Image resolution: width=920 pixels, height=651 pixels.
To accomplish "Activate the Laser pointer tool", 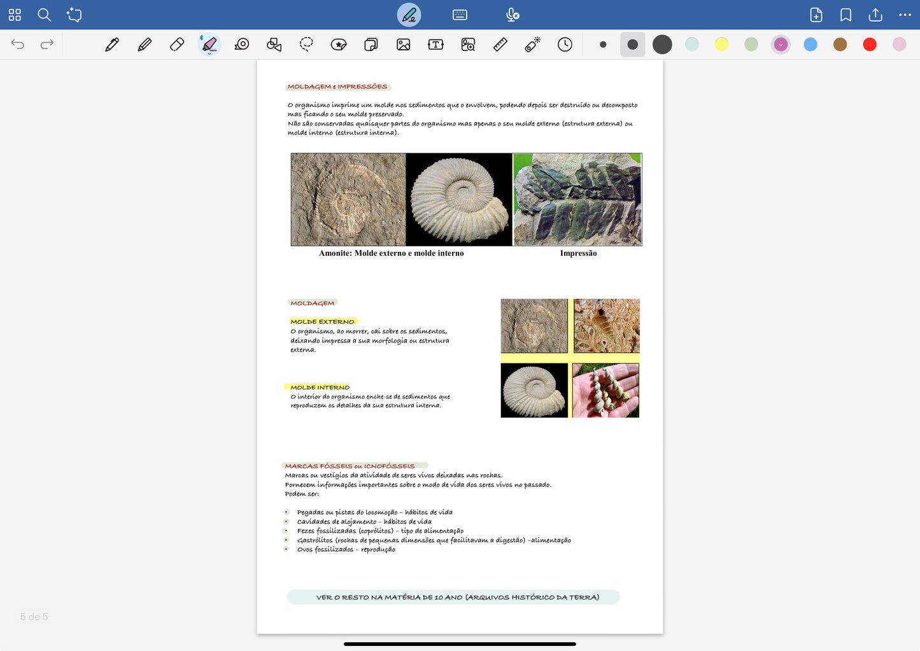I will [532, 45].
